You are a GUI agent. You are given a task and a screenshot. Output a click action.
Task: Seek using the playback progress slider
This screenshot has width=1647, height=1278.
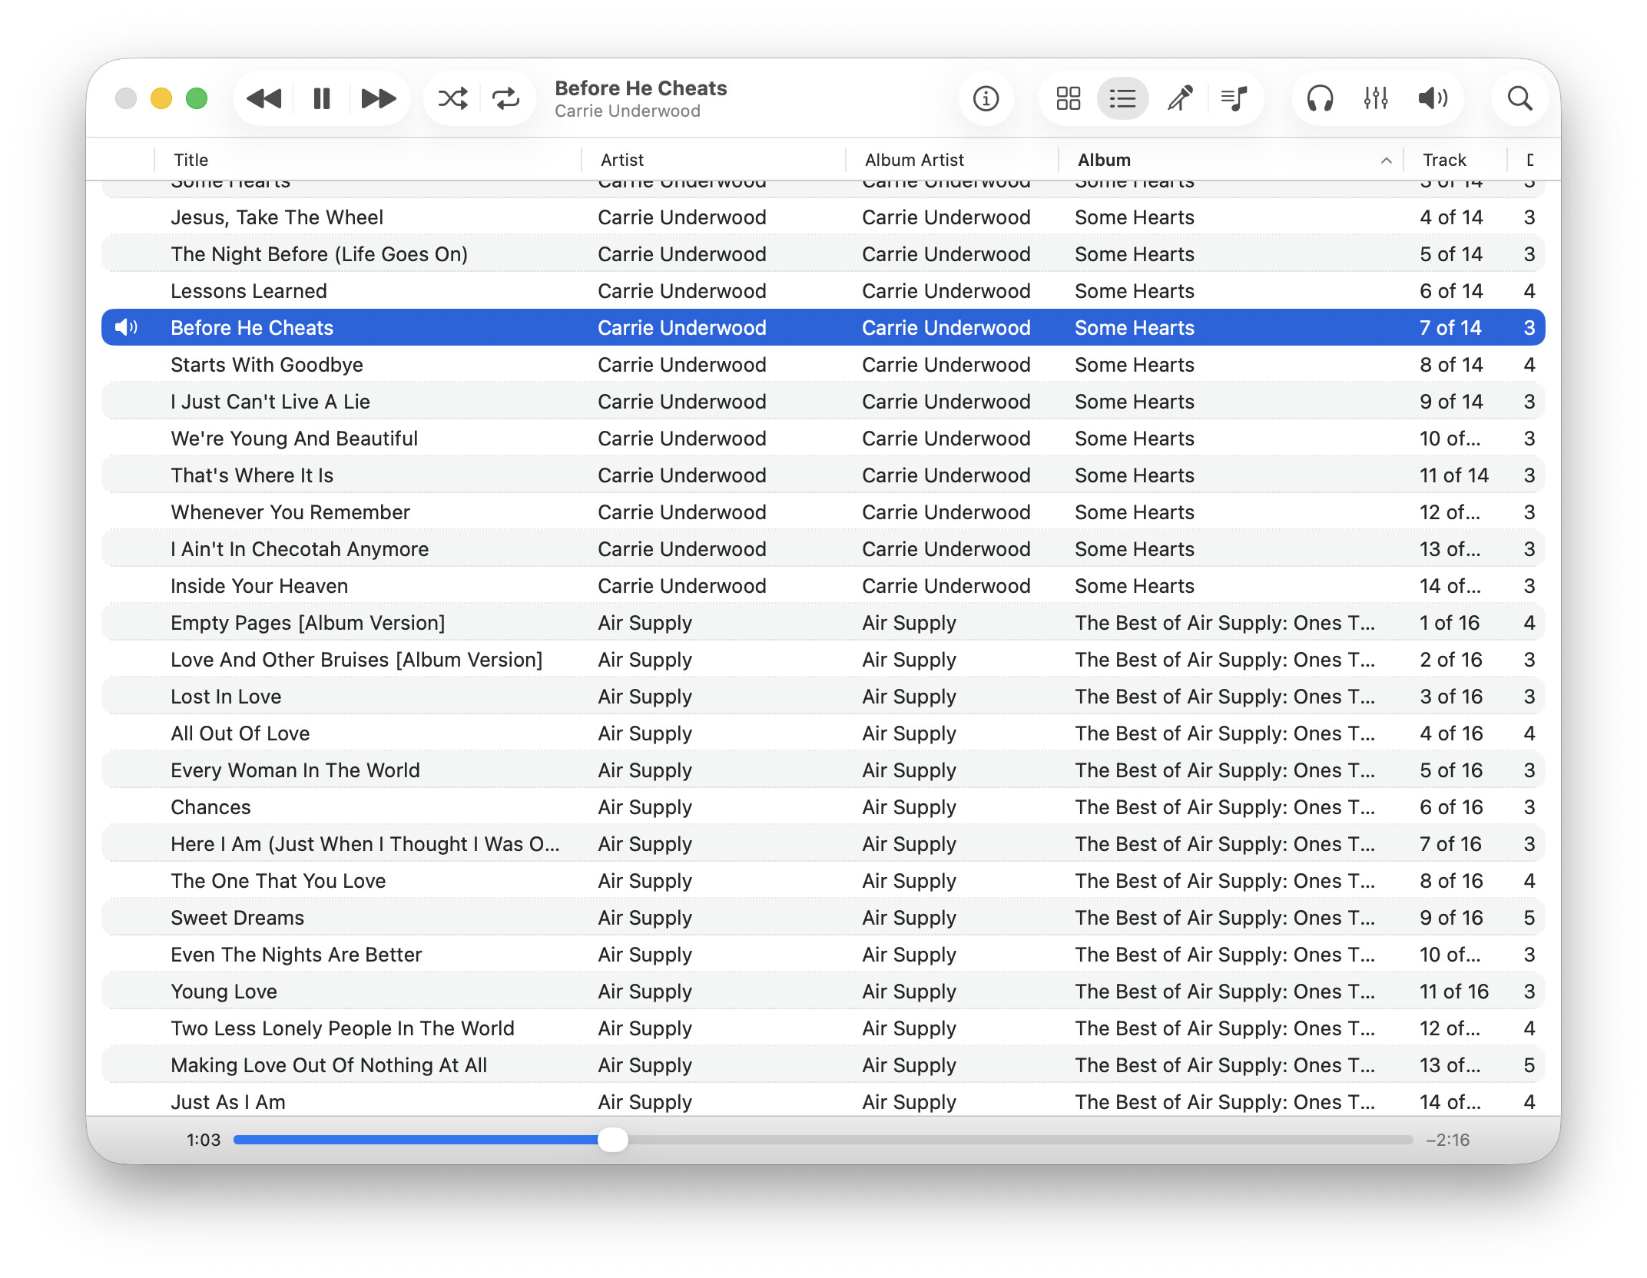[x=612, y=1140]
